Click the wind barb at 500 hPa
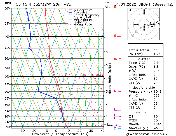The height and width of the screenshot is (136, 176). (115, 58)
